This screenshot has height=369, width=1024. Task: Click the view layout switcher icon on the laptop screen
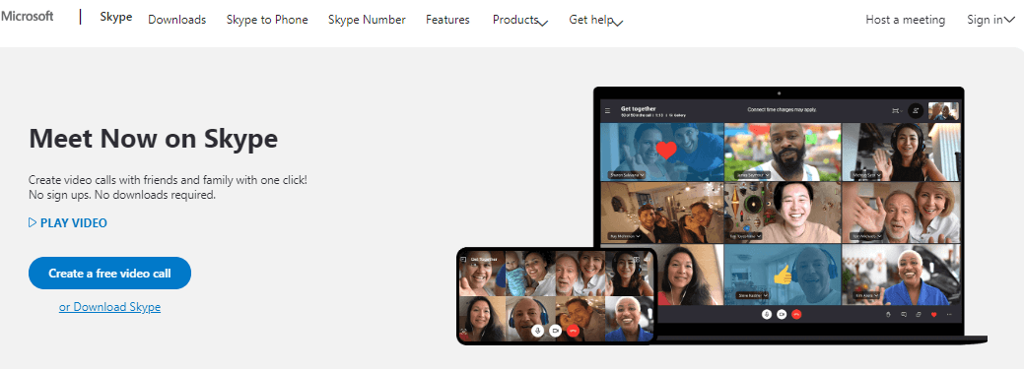click(897, 111)
